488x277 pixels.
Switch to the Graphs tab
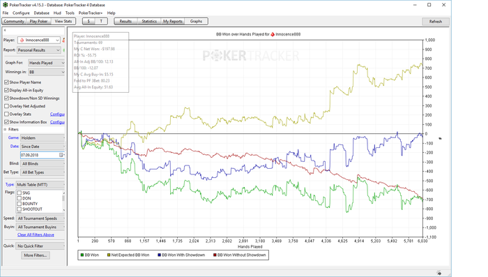pos(196,21)
